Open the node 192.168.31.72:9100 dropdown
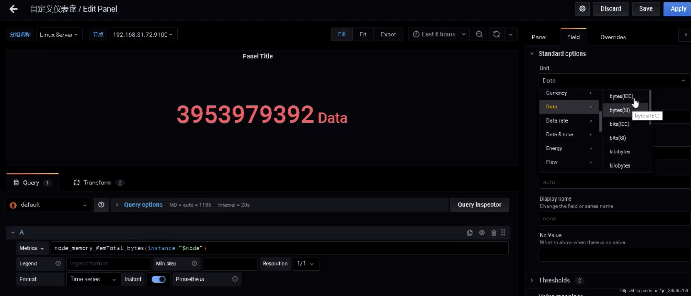The image size is (691, 296). pos(143,35)
